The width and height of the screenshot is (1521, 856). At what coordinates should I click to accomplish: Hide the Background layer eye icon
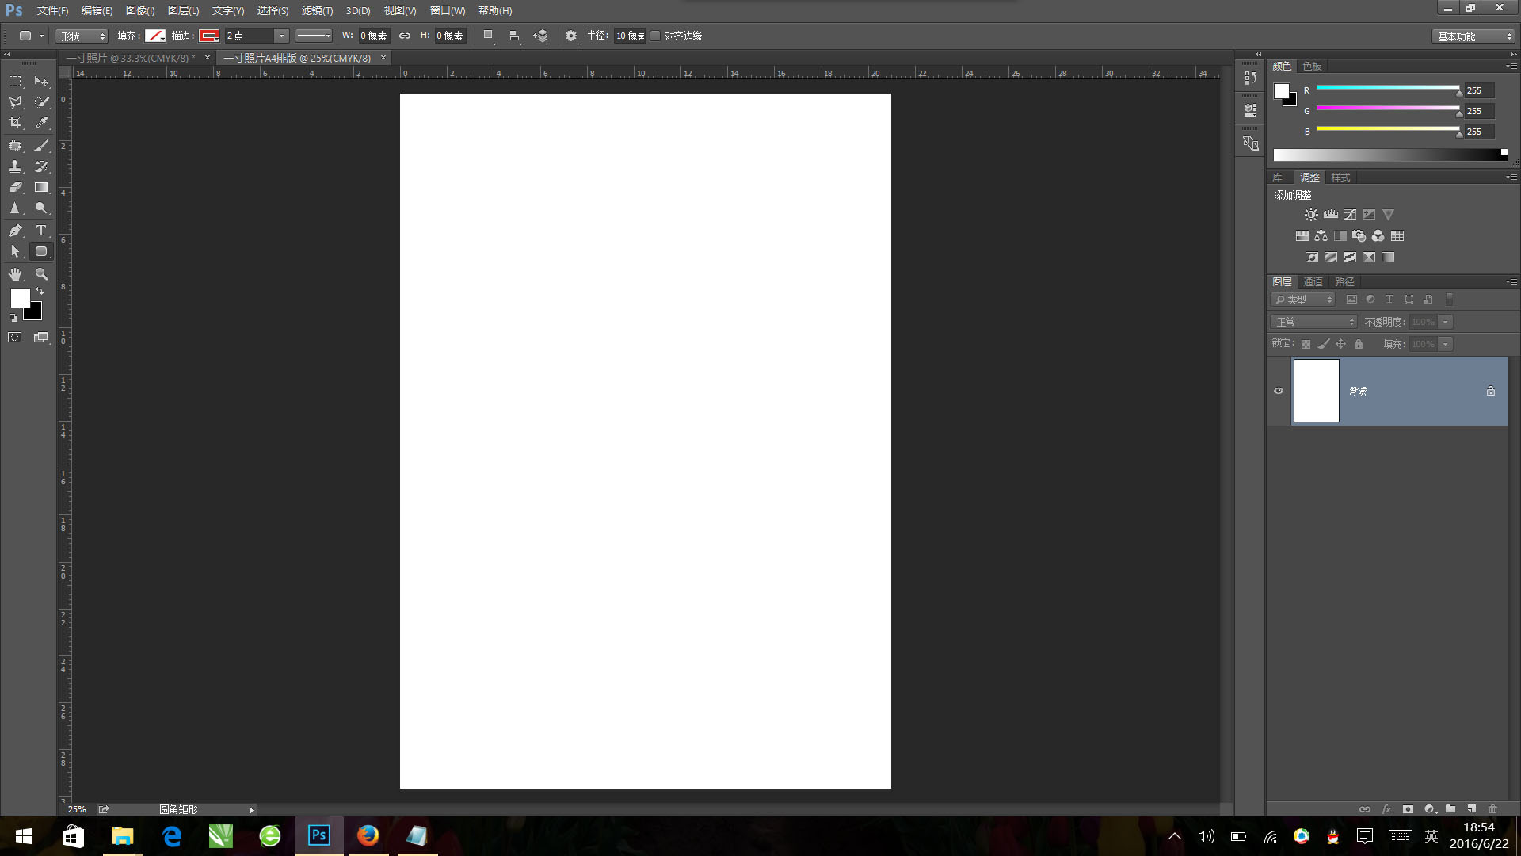click(1279, 391)
